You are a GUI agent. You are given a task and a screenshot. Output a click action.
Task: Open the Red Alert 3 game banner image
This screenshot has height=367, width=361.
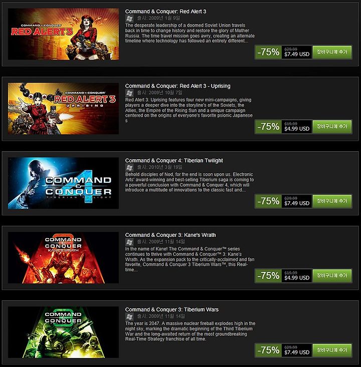[63, 34]
